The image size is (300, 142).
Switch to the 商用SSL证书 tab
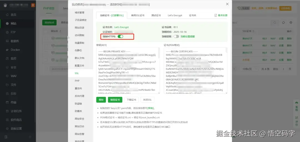point(138,16)
